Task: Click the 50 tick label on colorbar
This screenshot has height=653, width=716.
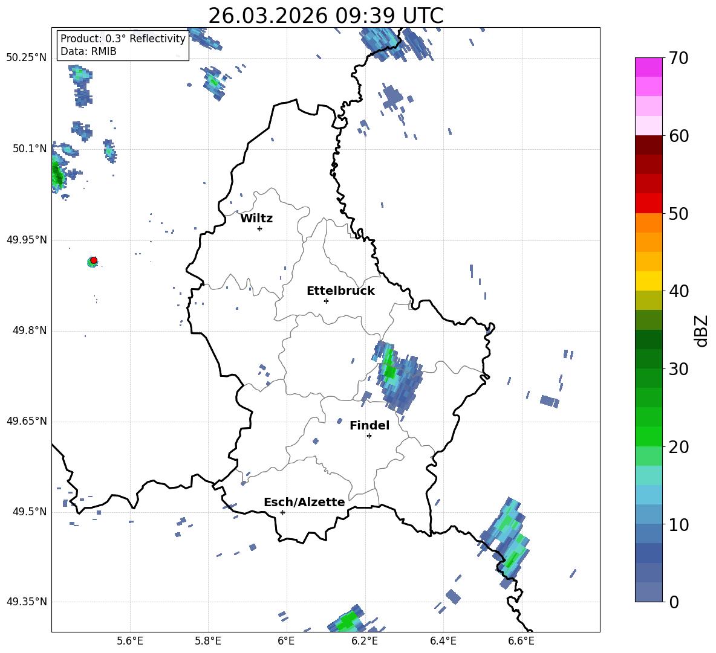Action: 679,213
